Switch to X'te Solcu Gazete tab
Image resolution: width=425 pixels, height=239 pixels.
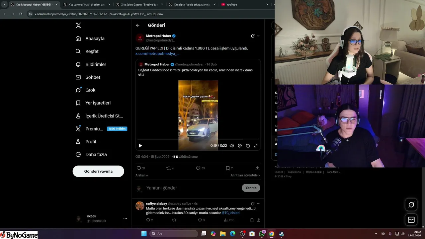tap(139, 5)
